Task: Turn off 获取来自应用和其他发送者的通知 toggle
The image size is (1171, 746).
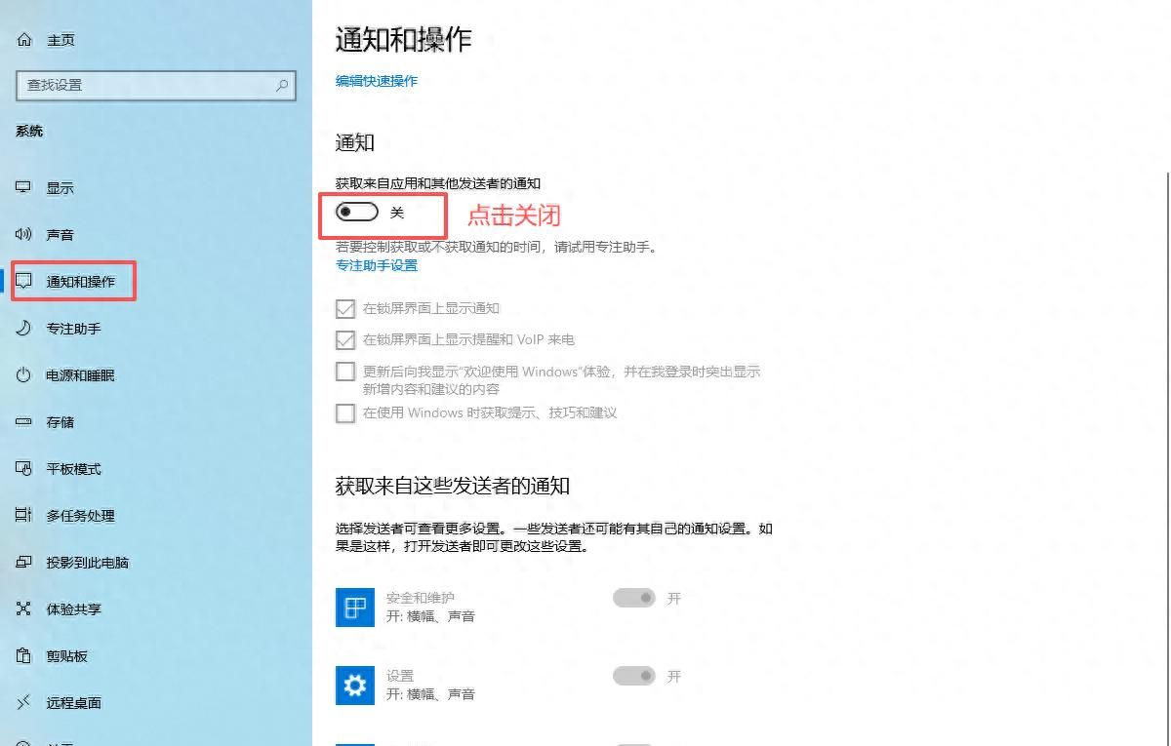Action: click(x=355, y=211)
